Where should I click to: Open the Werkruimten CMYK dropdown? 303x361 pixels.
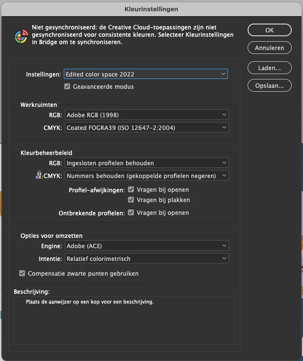tap(147, 128)
